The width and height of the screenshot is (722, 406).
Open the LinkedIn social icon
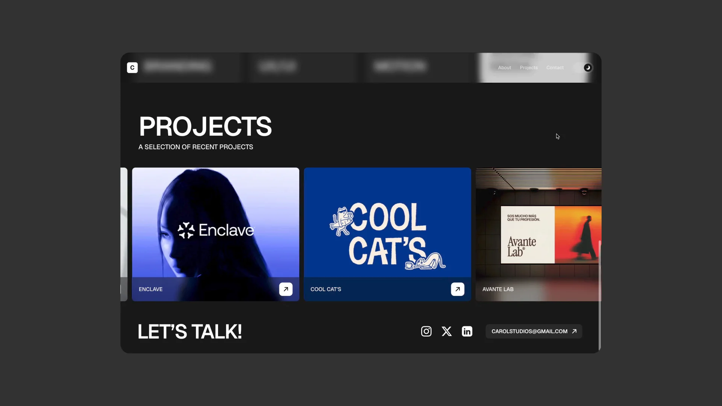tap(467, 331)
